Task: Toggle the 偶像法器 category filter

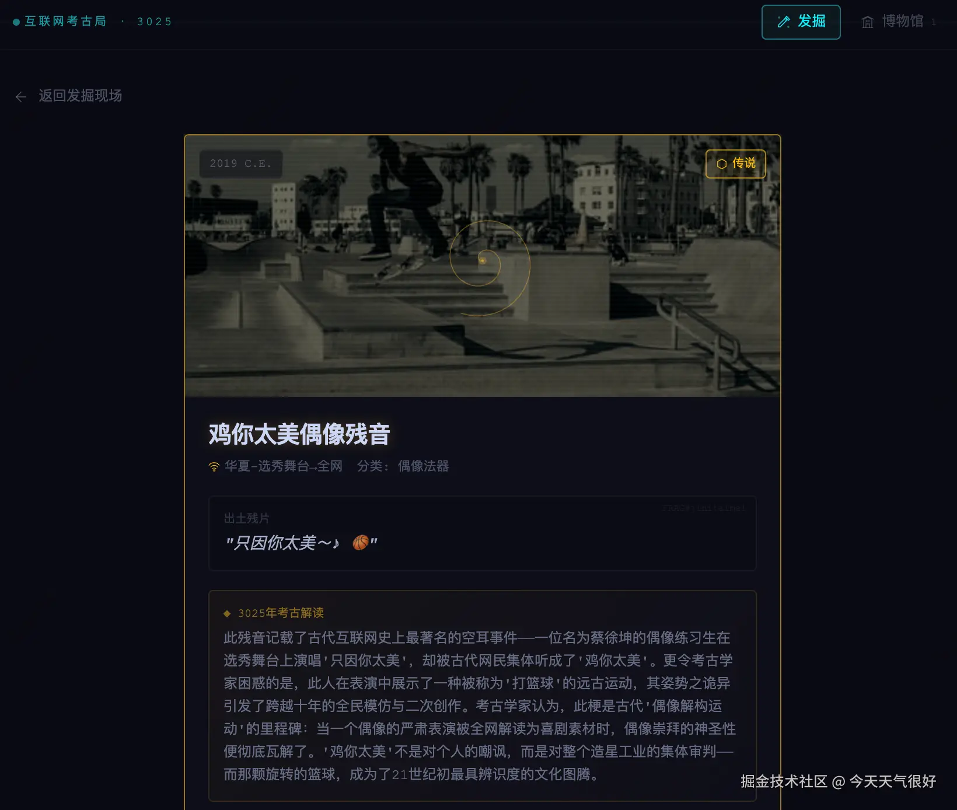Action: 422,466
